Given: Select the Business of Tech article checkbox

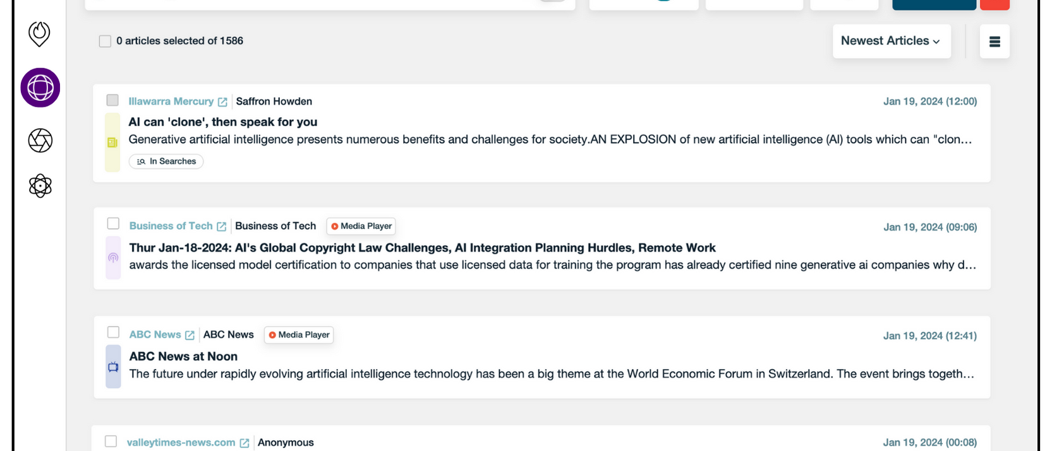Looking at the screenshot, I should (113, 224).
